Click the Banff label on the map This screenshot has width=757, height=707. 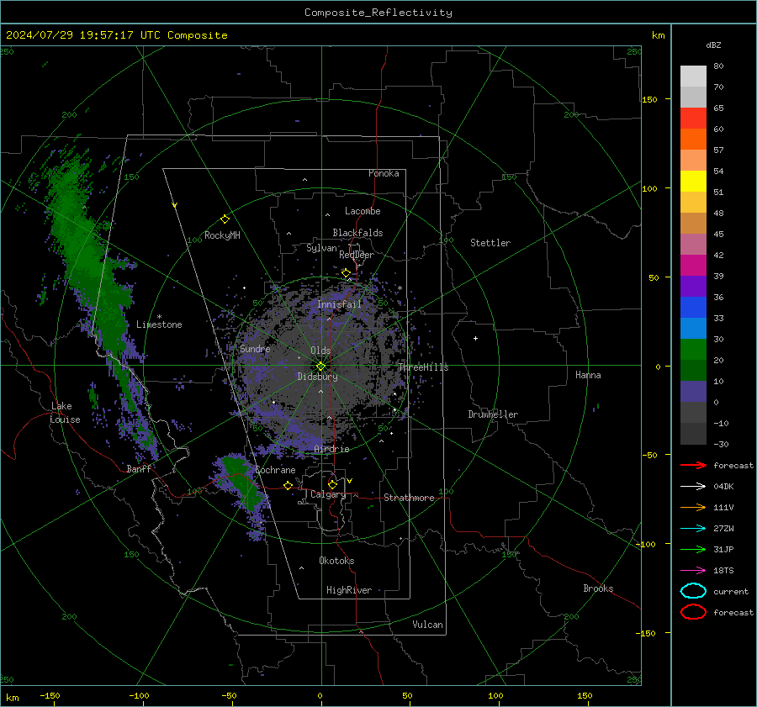point(139,469)
